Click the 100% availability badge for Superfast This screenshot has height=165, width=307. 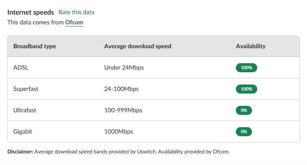246,89
